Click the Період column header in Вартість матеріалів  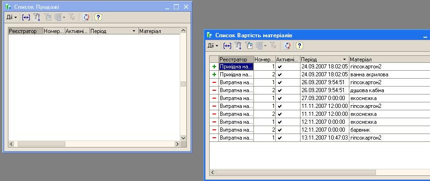(325, 60)
